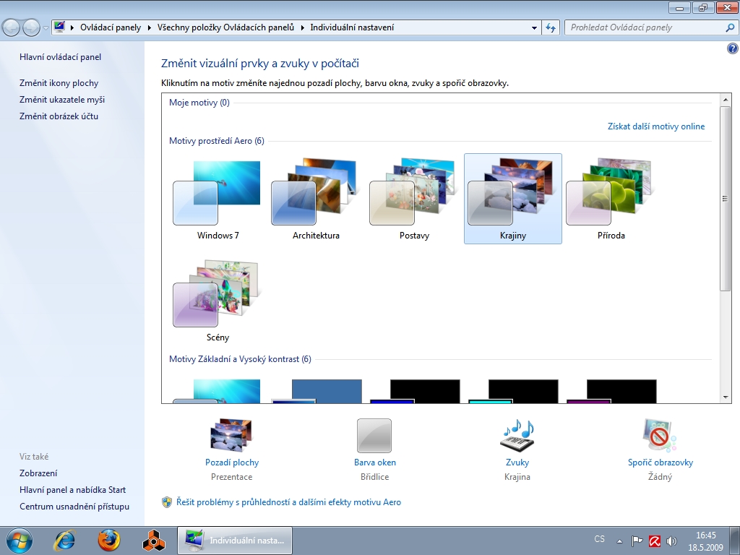740x555 pixels.
Task: Open address bar history dropdown
Action: pyautogui.click(x=534, y=28)
